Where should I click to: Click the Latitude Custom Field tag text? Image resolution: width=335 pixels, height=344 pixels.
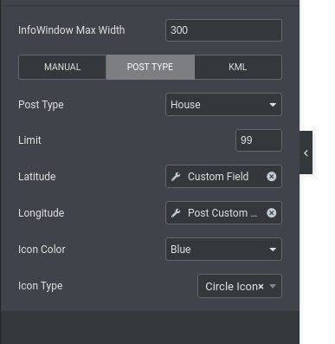point(218,177)
